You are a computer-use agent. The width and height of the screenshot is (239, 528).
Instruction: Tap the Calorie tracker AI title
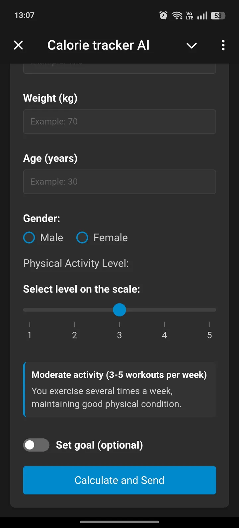coord(98,45)
